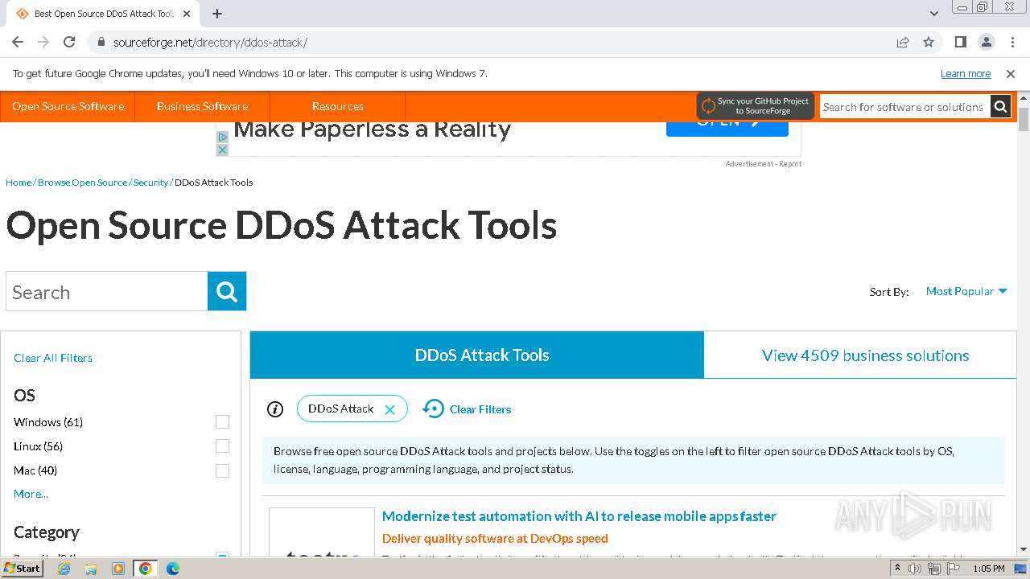Switch to View 4509 business solutions tab
The height and width of the screenshot is (579, 1030).
click(x=865, y=355)
